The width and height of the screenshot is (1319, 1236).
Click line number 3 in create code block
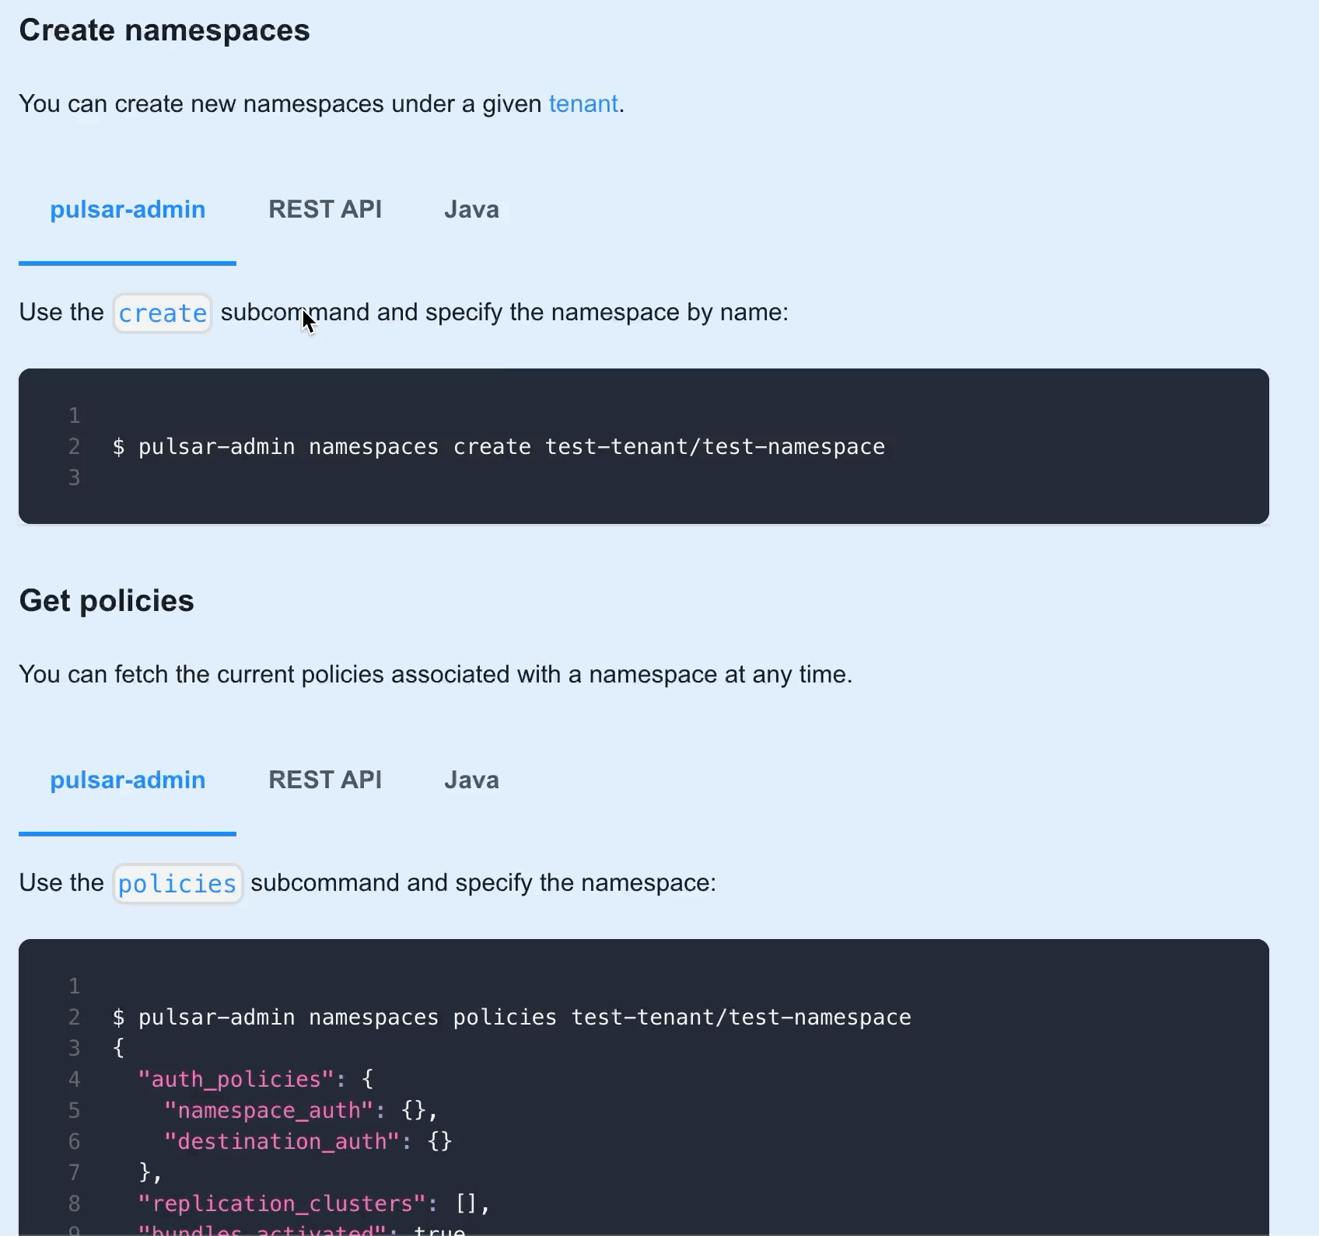tap(74, 478)
